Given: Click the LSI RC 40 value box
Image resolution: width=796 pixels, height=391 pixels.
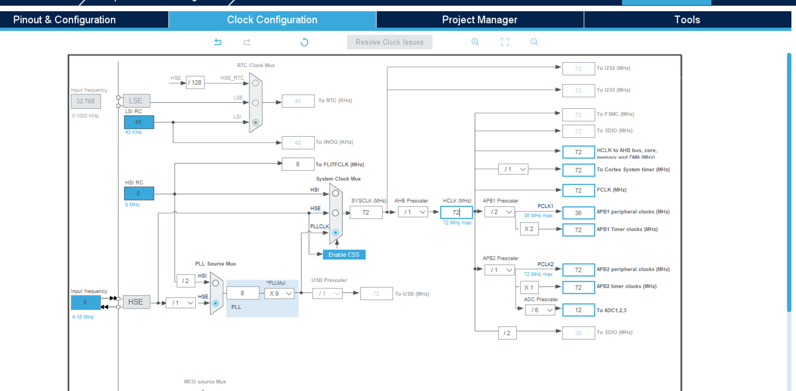Looking at the screenshot, I should (x=139, y=122).
